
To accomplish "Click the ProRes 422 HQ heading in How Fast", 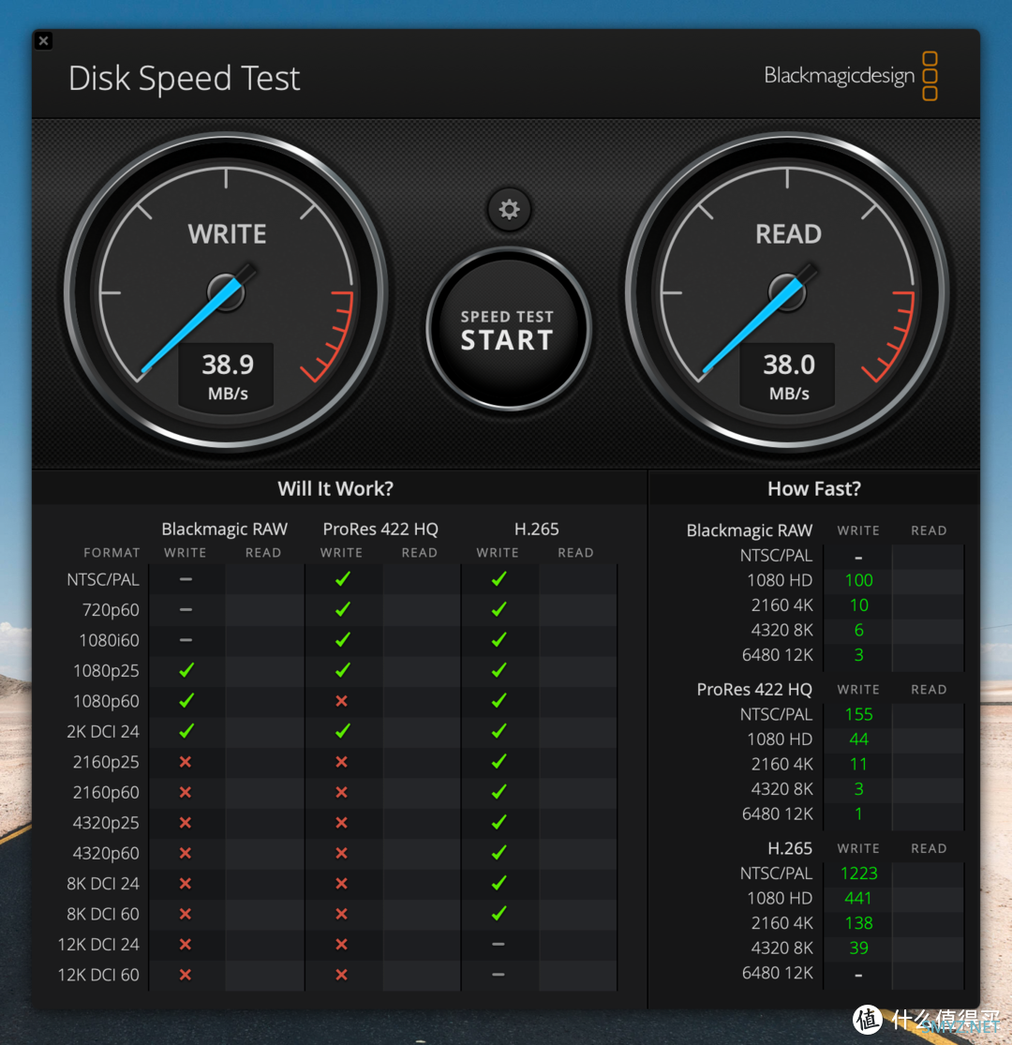I will [x=754, y=689].
